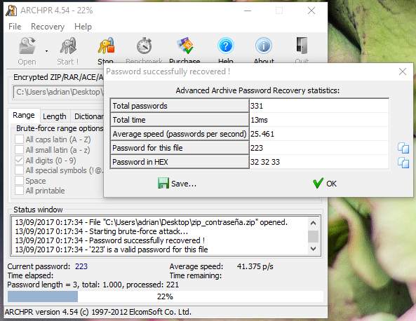Click the Benchmark stopwatch icon
Screen dimensions: 416x321
(x=144, y=46)
